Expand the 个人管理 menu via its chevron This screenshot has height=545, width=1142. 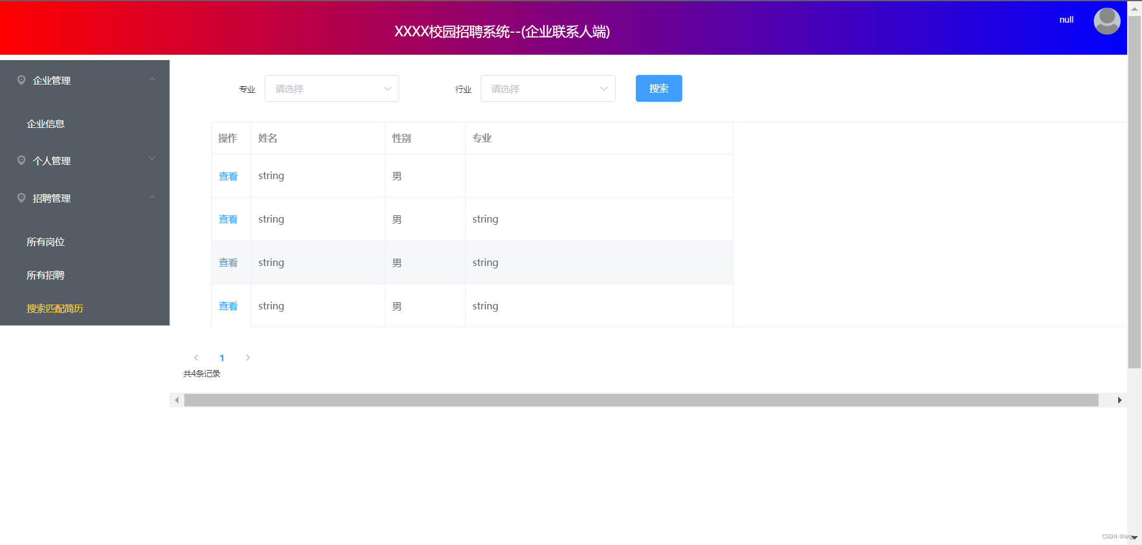pyautogui.click(x=152, y=158)
